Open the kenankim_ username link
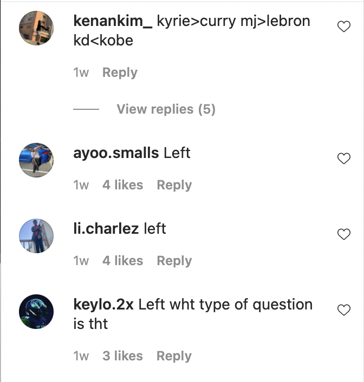 pos(113,22)
